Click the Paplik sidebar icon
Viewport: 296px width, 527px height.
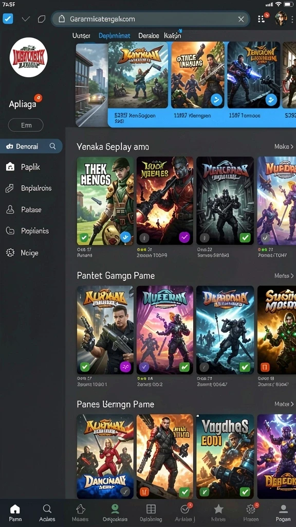(10, 167)
